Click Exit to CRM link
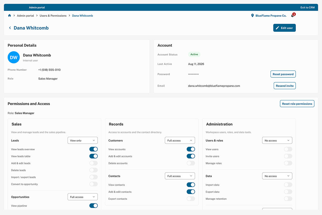 (x=308, y=8)
